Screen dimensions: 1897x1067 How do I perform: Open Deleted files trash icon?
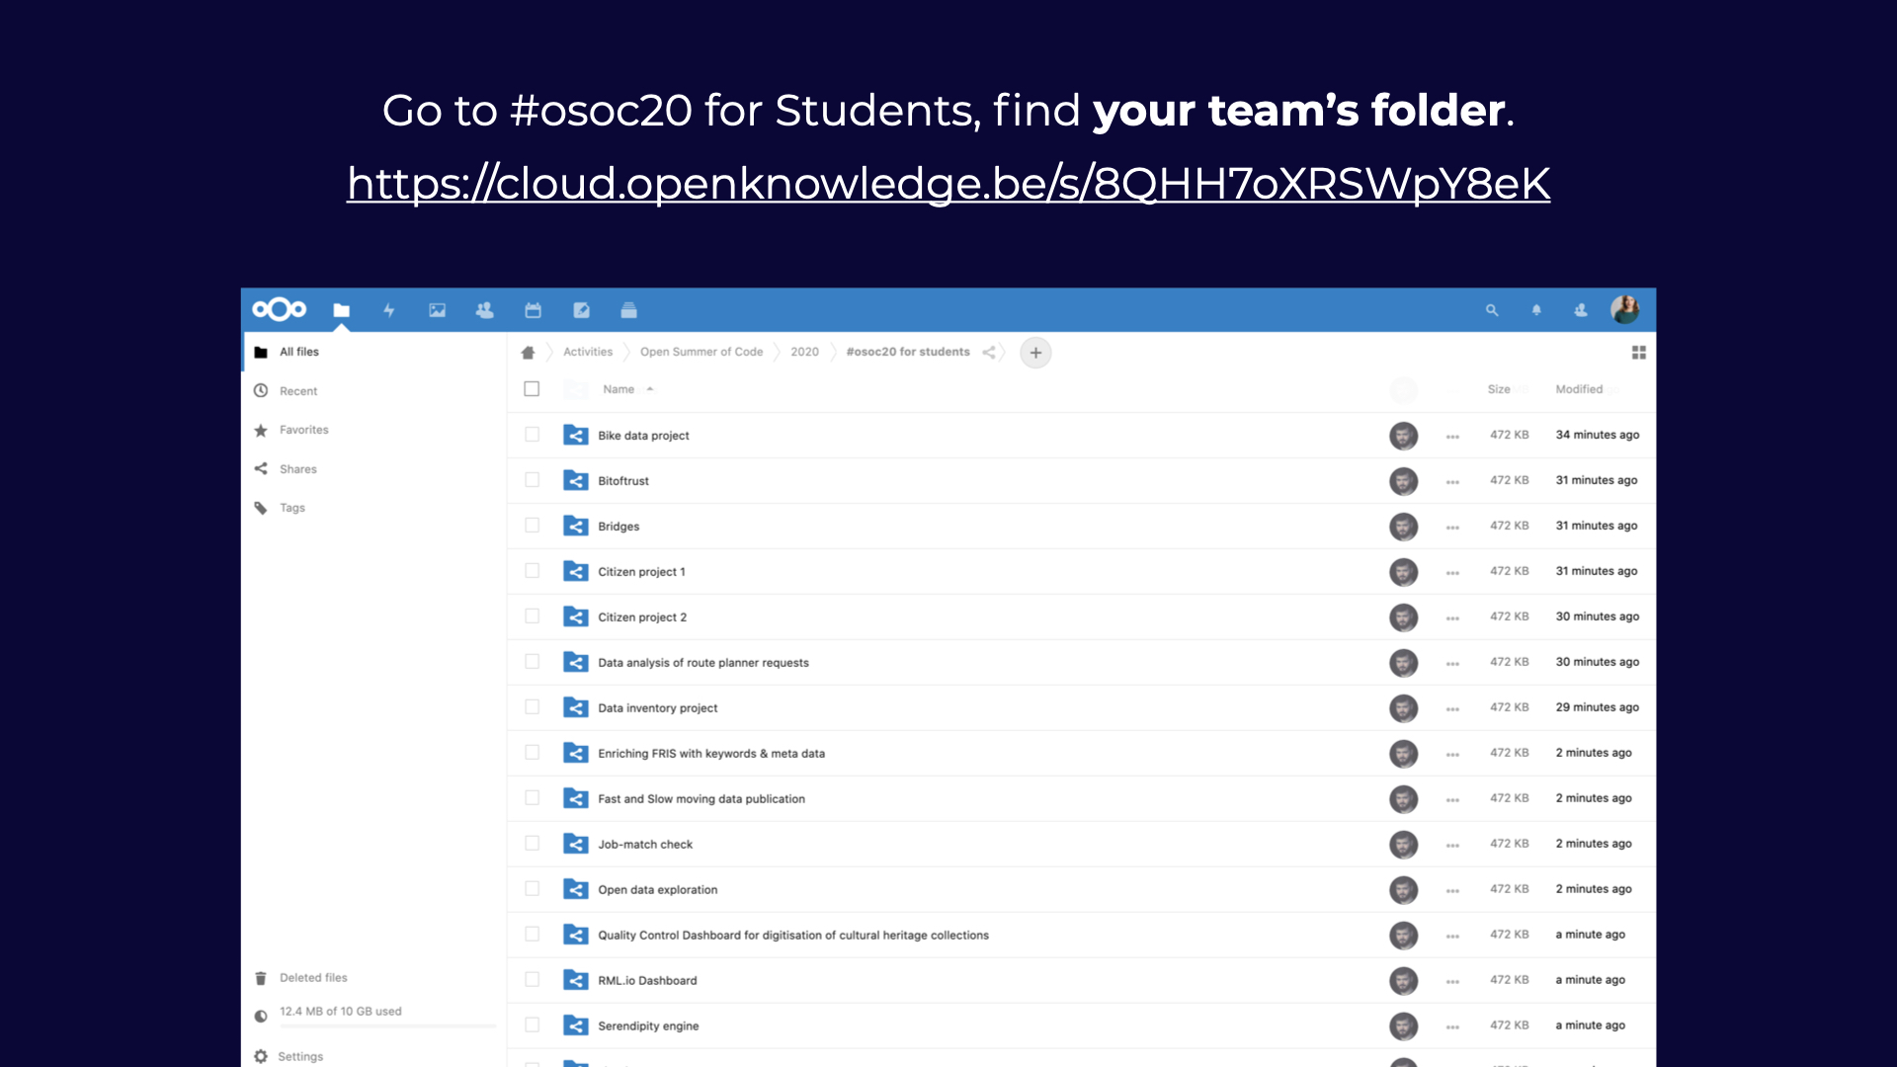261,978
